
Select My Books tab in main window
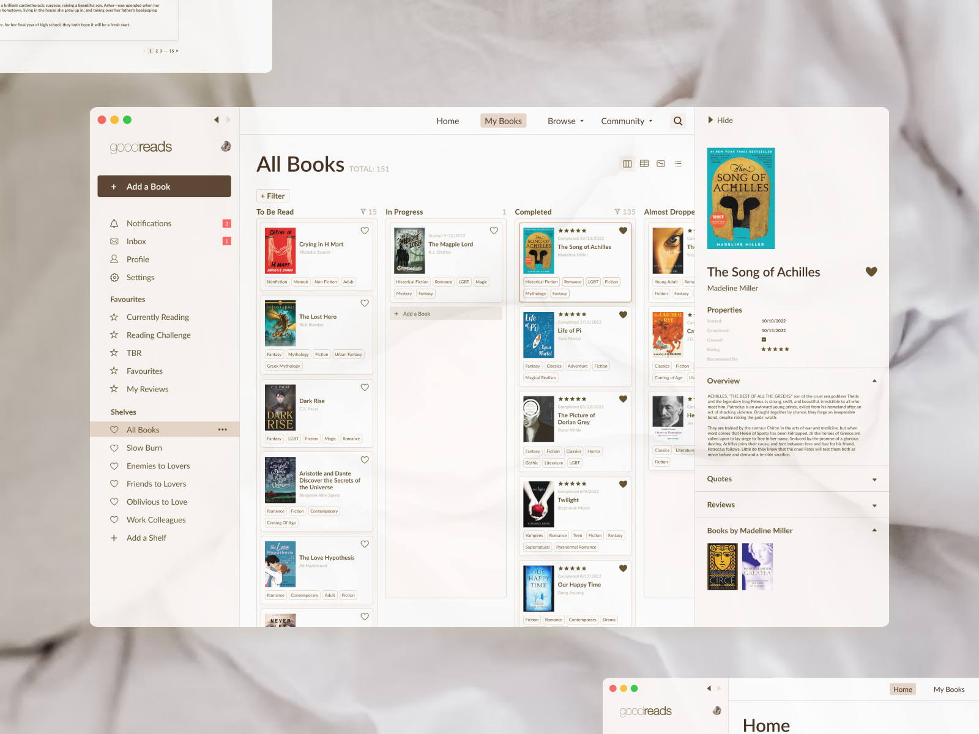(503, 121)
